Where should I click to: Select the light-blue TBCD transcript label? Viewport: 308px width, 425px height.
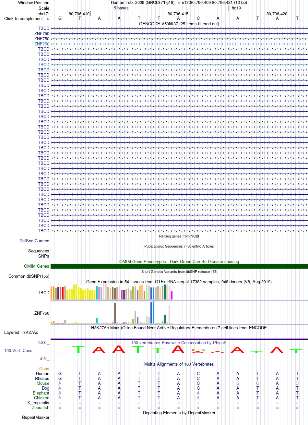44,65
